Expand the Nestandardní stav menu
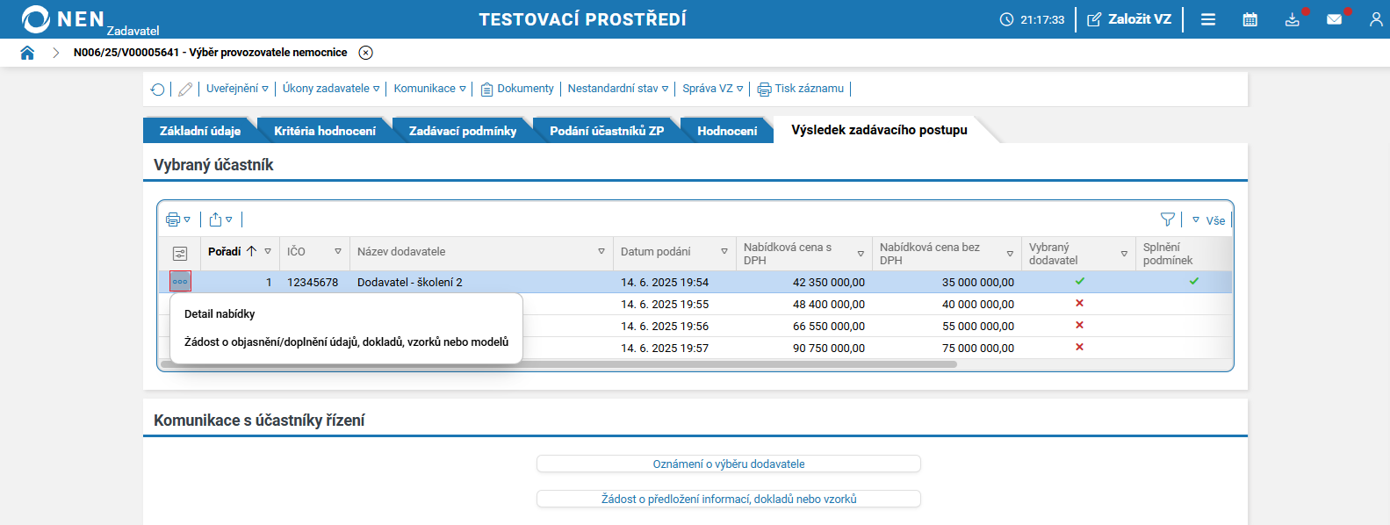1390x525 pixels. coord(618,89)
